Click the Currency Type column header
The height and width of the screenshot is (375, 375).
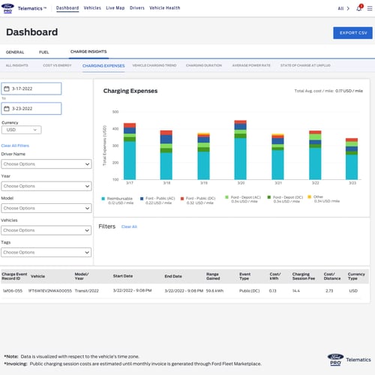coord(356,276)
